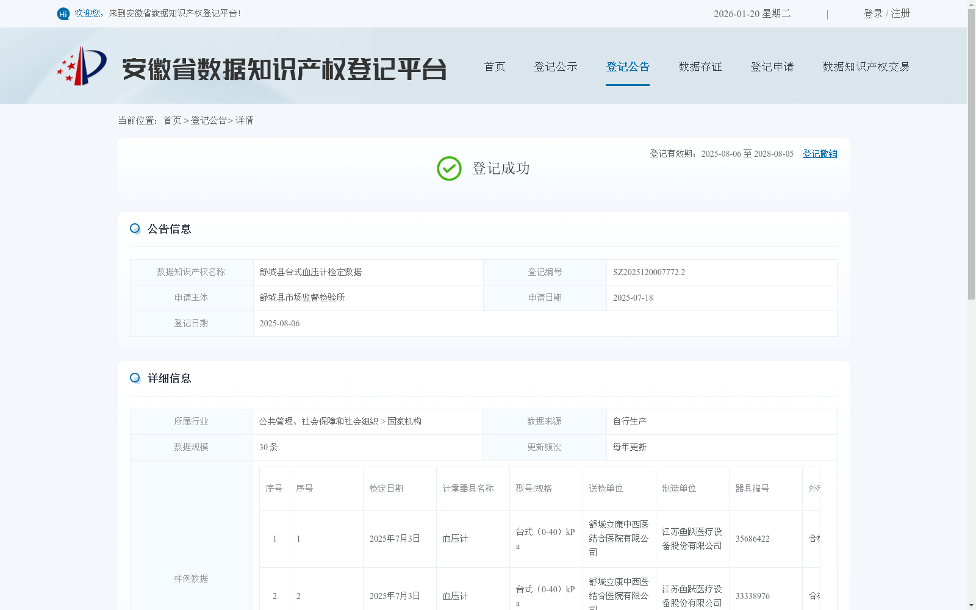
Task: Select registration number SZ2025120007772.2
Action: coord(649,272)
